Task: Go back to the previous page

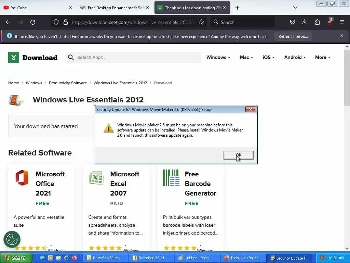Action: tap(8, 22)
